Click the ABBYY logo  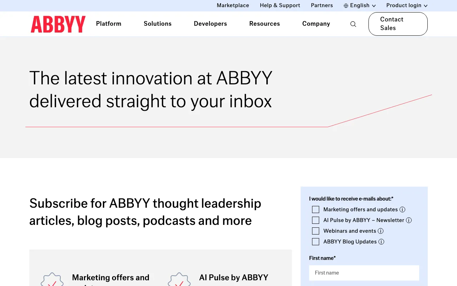pyautogui.click(x=58, y=24)
